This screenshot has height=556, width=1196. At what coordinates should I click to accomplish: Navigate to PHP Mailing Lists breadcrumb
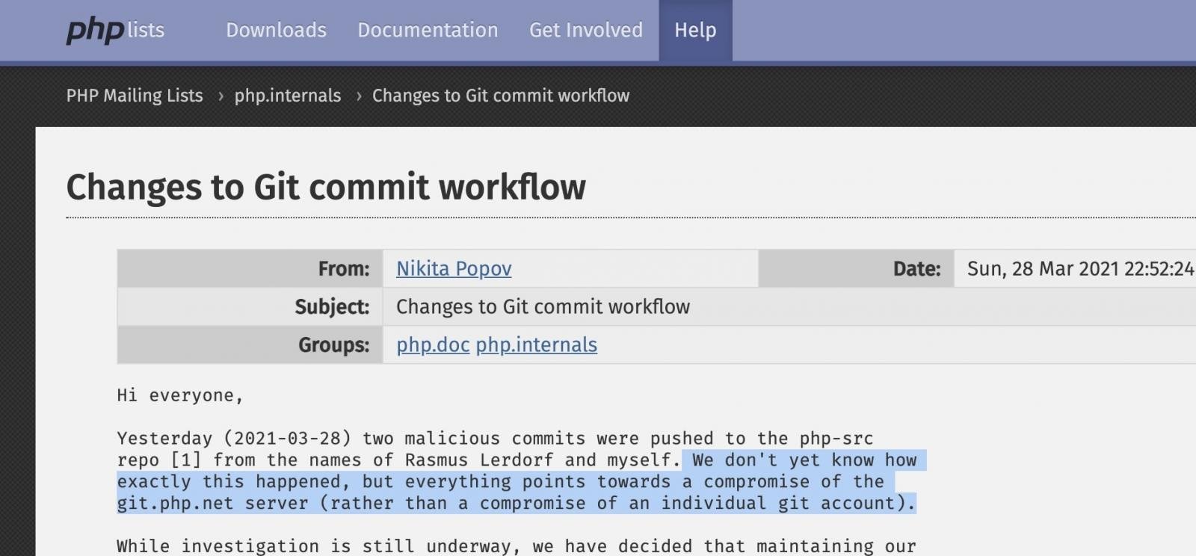(x=135, y=96)
